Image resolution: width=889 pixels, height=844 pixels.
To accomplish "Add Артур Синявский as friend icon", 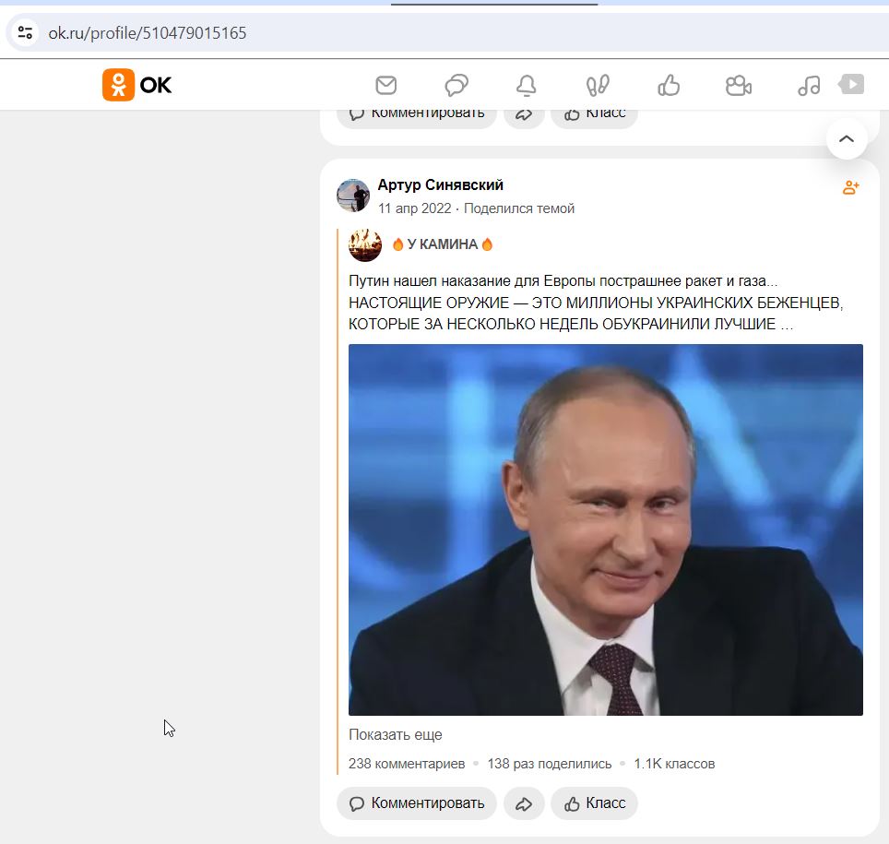I will coord(851,187).
